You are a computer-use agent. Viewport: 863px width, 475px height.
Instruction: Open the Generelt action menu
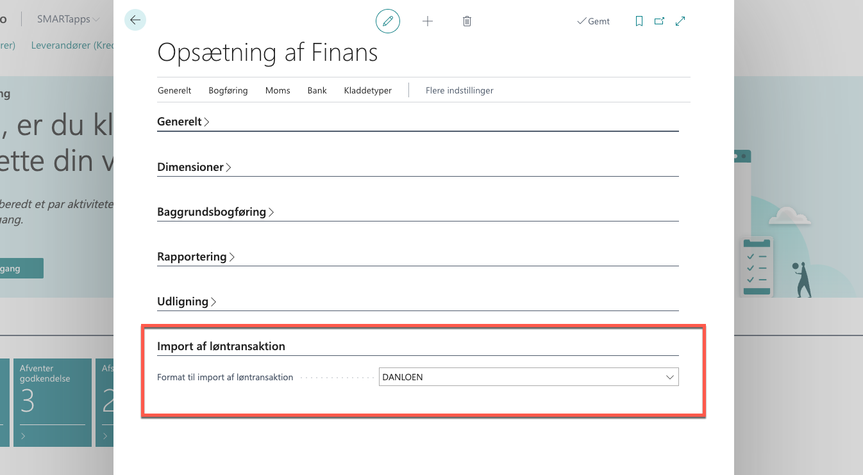click(x=174, y=90)
